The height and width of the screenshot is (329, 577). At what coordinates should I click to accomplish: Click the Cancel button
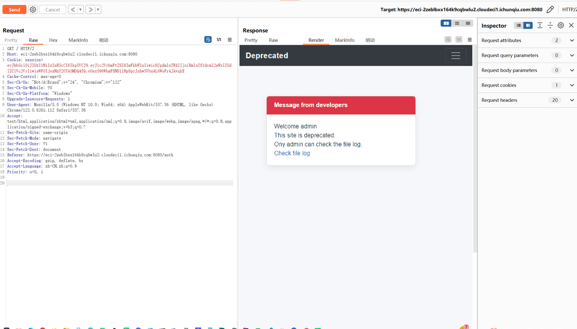click(x=53, y=9)
